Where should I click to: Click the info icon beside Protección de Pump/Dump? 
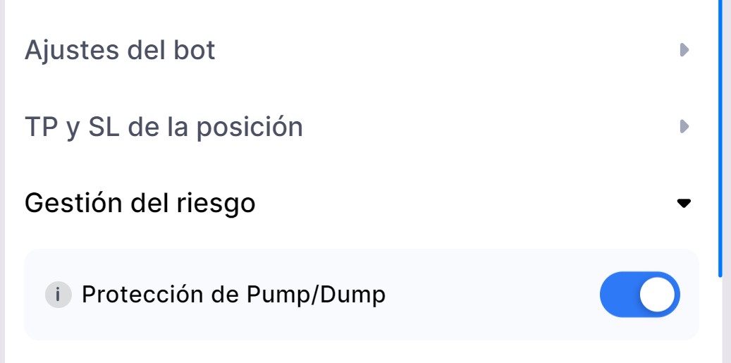pyautogui.click(x=59, y=295)
